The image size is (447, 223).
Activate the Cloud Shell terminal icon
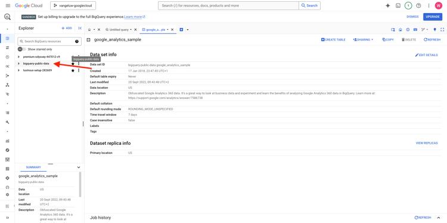(x=398, y=6)
